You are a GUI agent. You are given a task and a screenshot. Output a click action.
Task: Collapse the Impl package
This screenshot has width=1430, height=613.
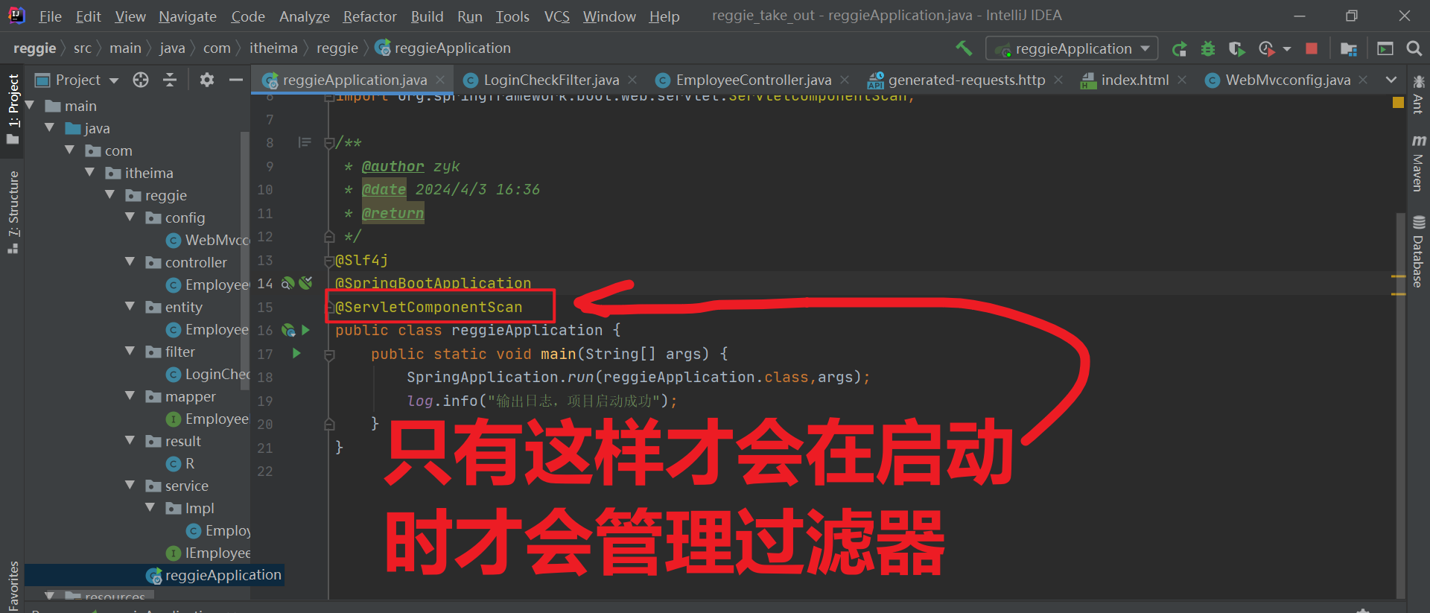(x=150, y=508)
